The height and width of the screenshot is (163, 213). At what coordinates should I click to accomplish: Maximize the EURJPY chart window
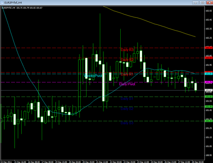pyautogui.click(x=202, y=3)
